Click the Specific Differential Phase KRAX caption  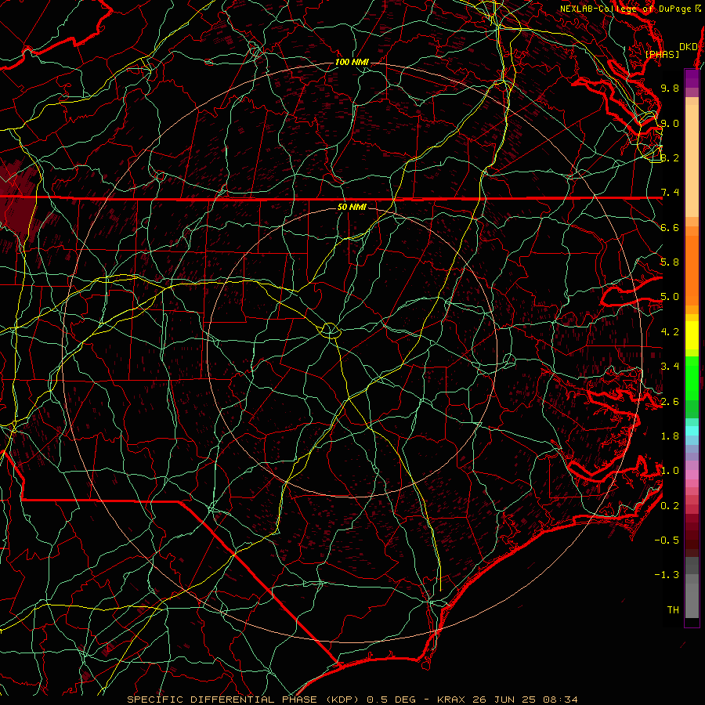coord(352,700)
